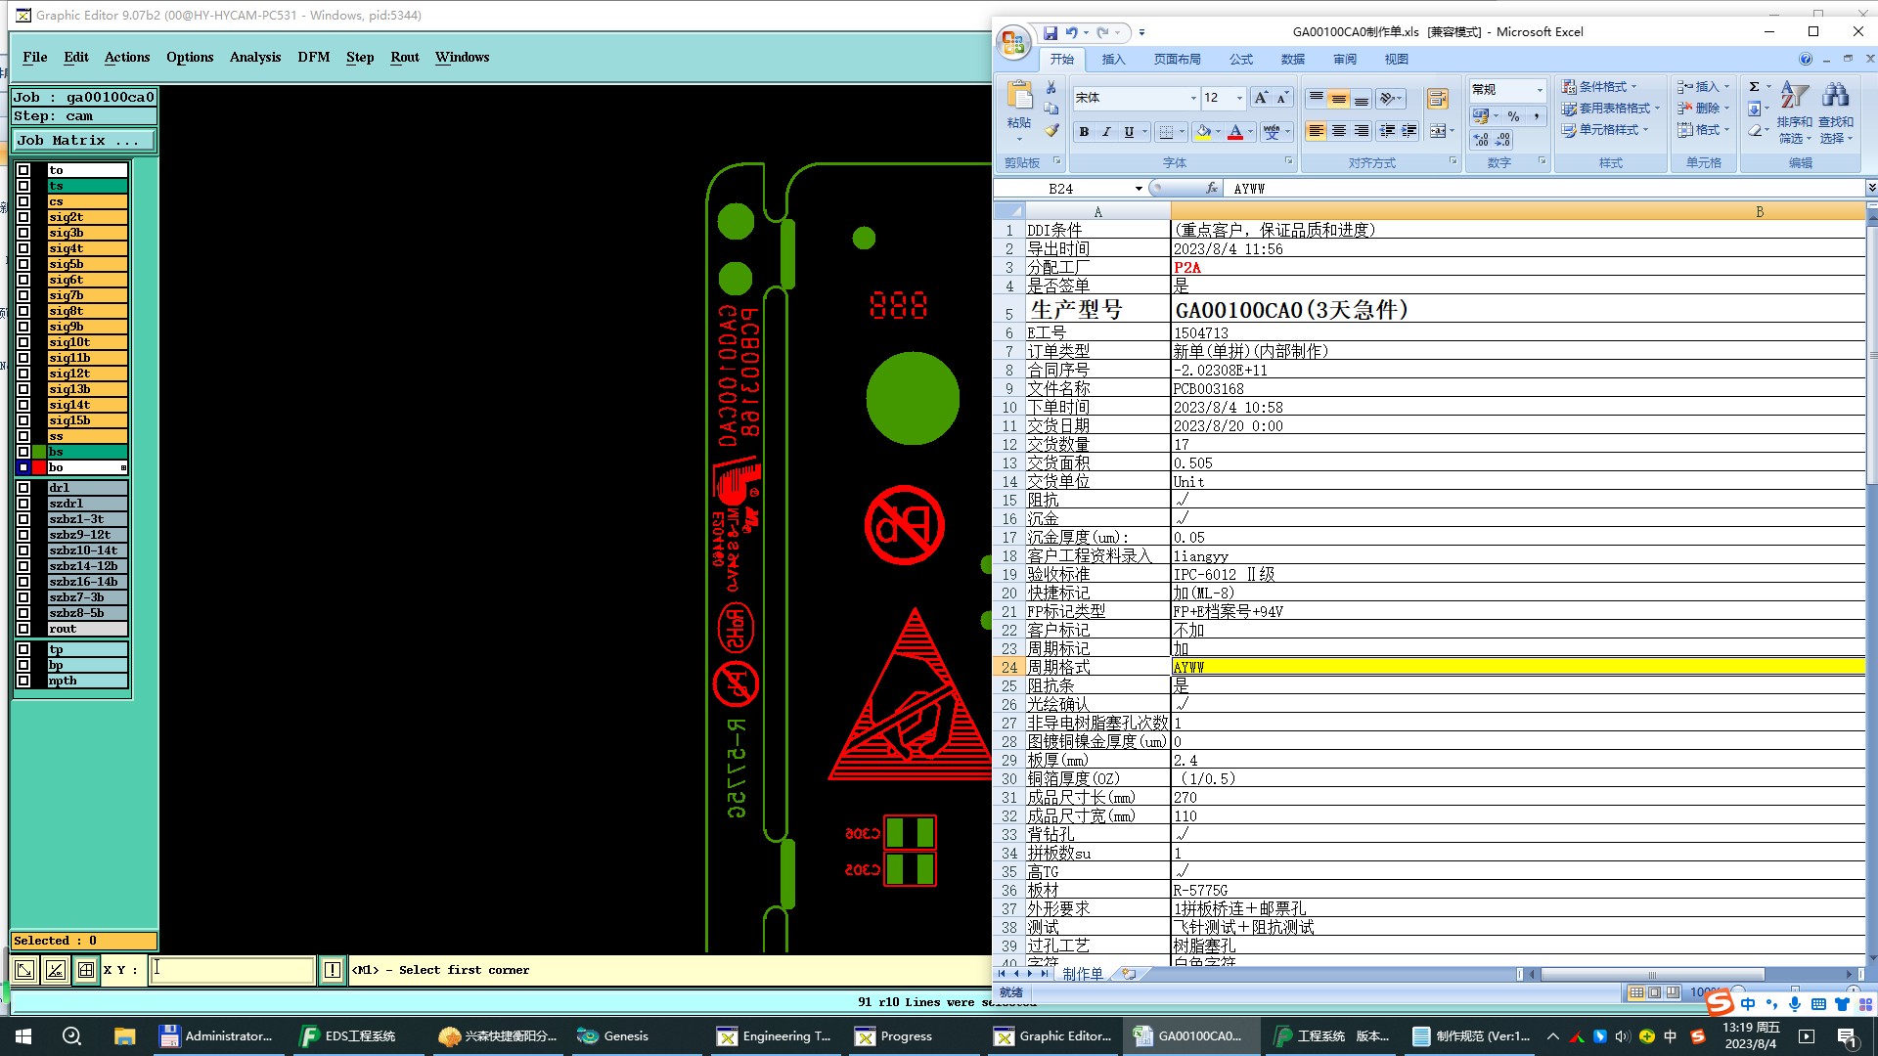This screenshot has height=1056, width=1878.
Task: Click the Format Painter brush icon
Action: [1051, 130]
